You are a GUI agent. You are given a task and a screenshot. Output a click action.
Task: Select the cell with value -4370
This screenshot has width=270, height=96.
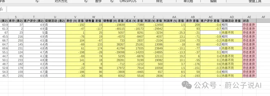[114, 36]
